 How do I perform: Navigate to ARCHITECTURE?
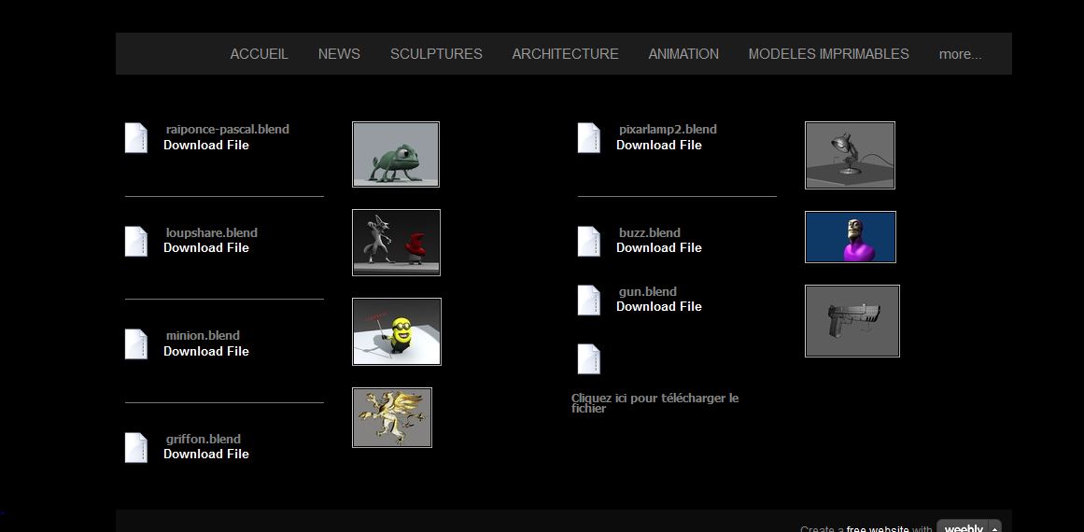click(x=566, y=54)
